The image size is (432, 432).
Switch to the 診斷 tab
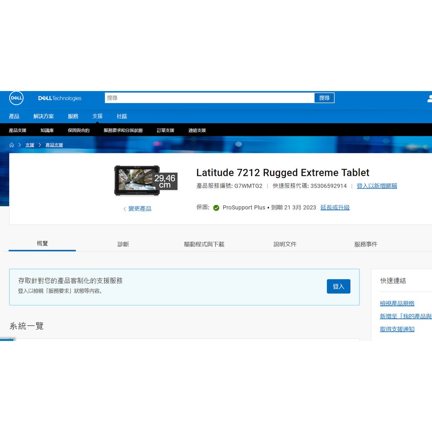coord(123,244)
